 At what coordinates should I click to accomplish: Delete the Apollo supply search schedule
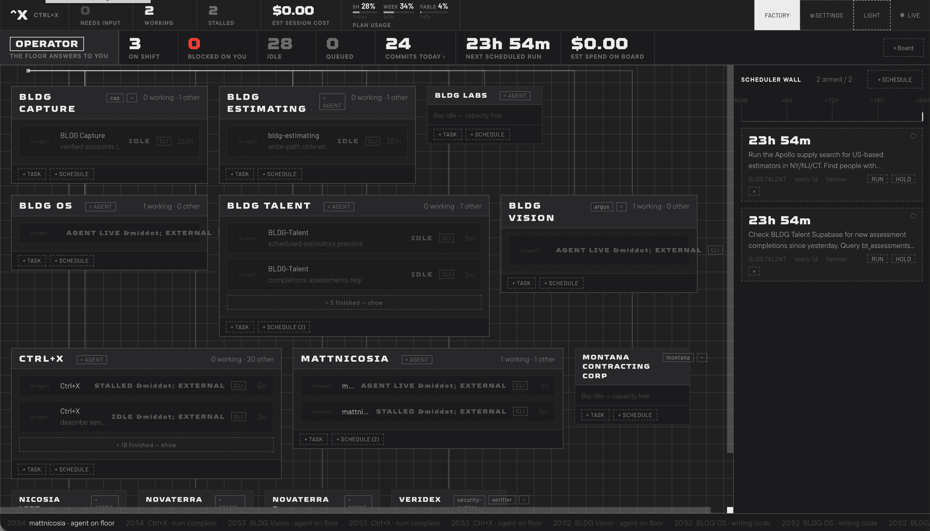point(754,191)
